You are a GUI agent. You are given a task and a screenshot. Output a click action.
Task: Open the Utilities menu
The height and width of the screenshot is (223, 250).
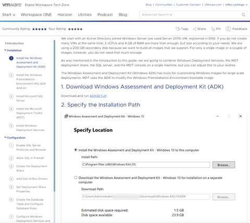pos(85,15)
